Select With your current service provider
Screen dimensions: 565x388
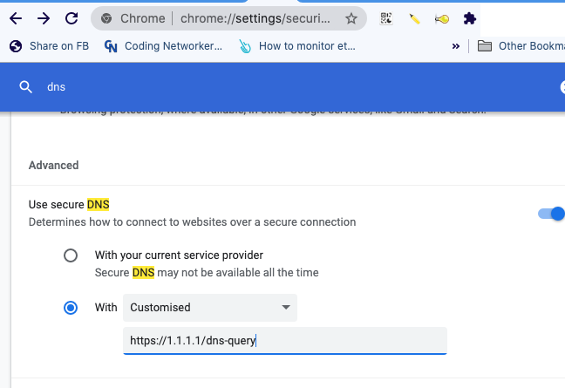point(71,256)
